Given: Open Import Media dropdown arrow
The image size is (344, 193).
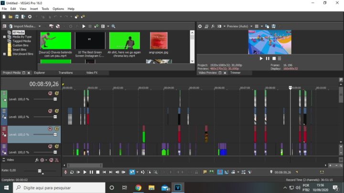Looking at the screenshot, I should pyautogui.click(x=40, y=26).
